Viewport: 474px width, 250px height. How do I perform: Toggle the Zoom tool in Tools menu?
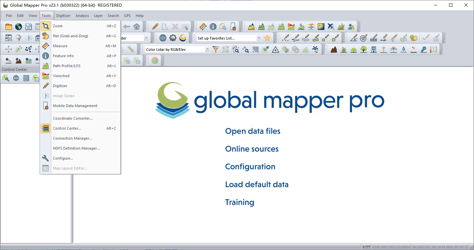pyautogui.click(x=80, y=26)
